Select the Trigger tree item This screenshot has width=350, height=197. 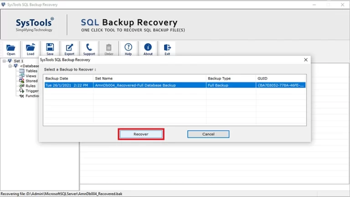[32, 91]
